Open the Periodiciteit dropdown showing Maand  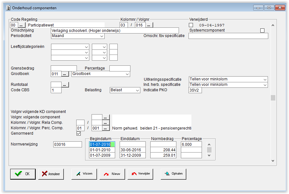pos(78,36)
